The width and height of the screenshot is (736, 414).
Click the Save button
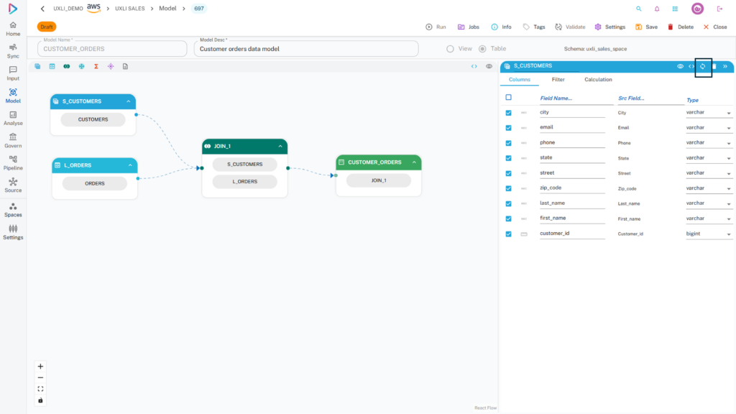646,27
